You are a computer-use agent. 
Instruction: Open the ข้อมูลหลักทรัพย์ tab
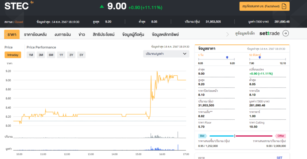tap(165, 35)
